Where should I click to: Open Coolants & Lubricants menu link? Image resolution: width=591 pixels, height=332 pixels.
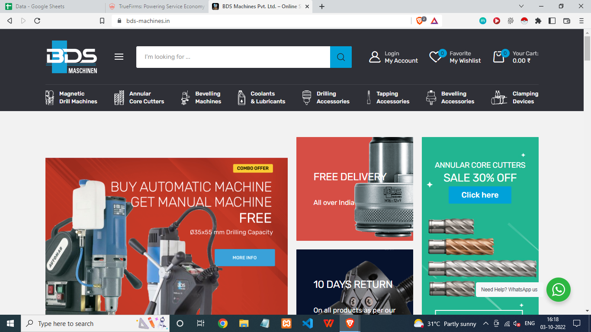268,98
